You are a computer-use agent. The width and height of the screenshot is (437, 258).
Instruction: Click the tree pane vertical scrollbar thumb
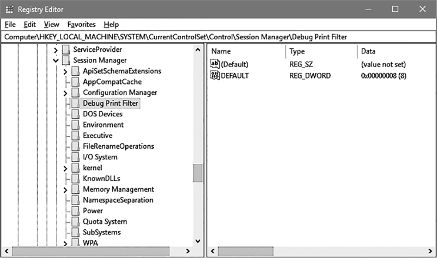[198, 173]
